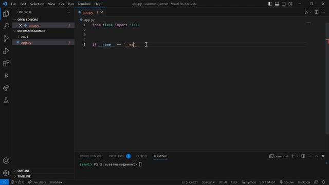Open the Terminal menu
This screenshot has height=185, width=329.
click(x=84, y=4)
